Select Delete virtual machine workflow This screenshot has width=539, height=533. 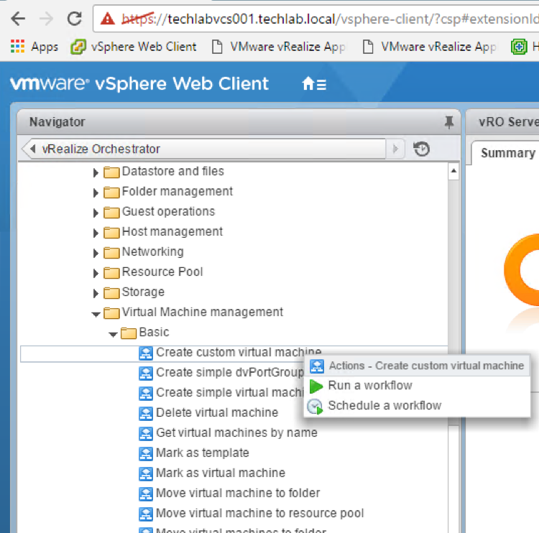coord(217,412)
